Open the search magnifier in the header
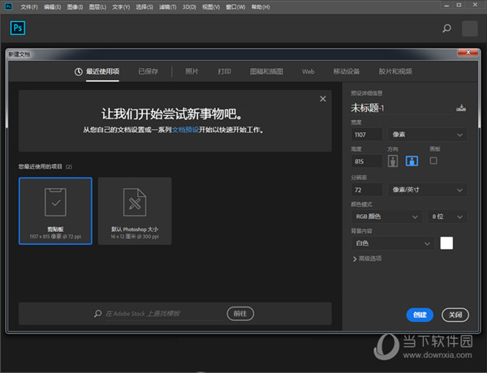This screenshot has width=487, height=373. tap(446, 28)
